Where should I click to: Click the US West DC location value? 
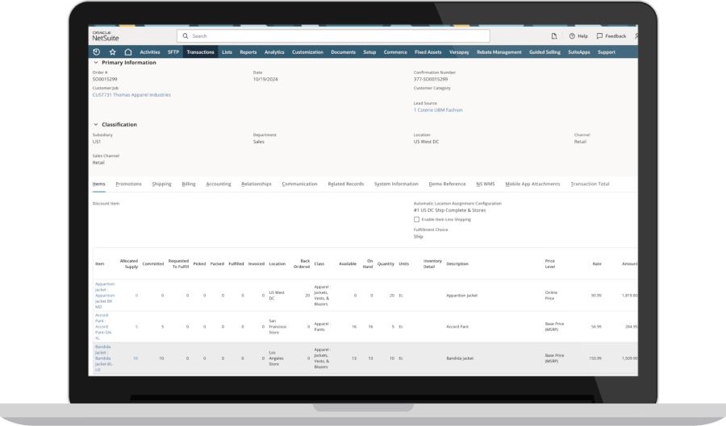point(426,142)
